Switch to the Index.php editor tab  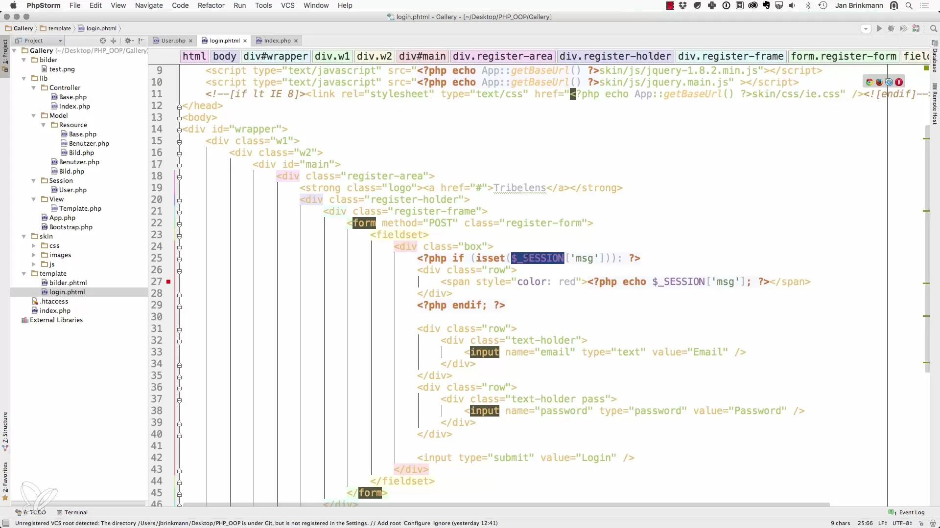[277, 41]
